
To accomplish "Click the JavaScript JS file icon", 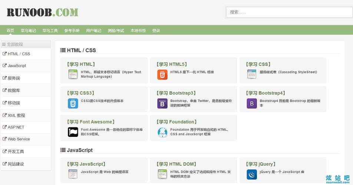I will coord(73,174).
